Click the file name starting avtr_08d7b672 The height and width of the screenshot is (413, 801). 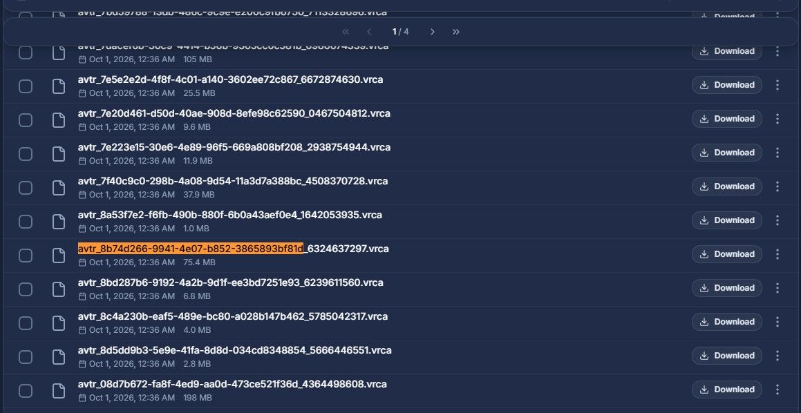click(x=232, y=384)
